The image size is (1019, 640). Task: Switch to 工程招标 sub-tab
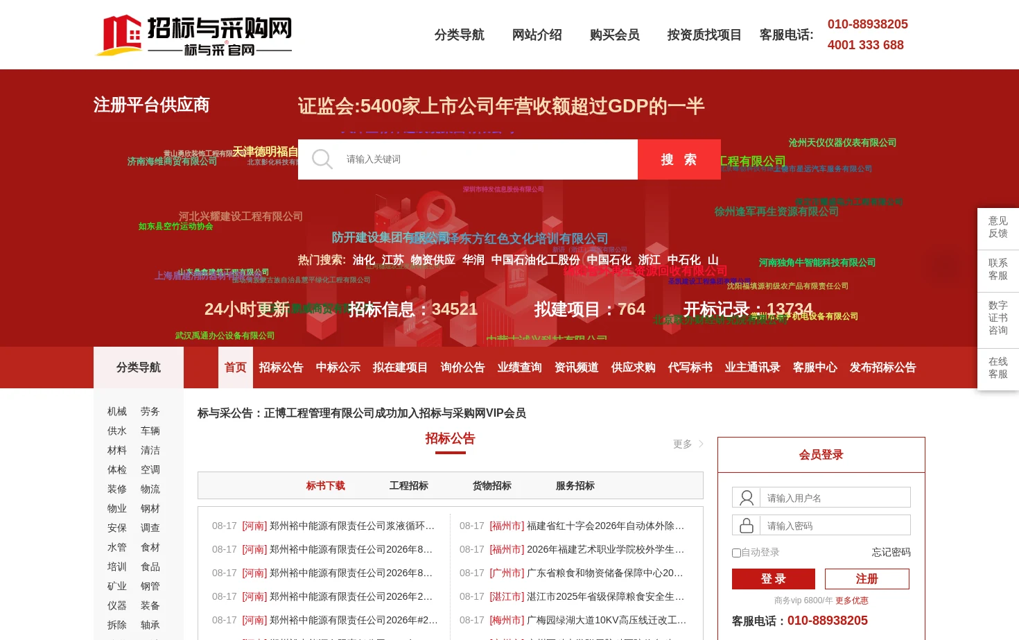(409, 486)
